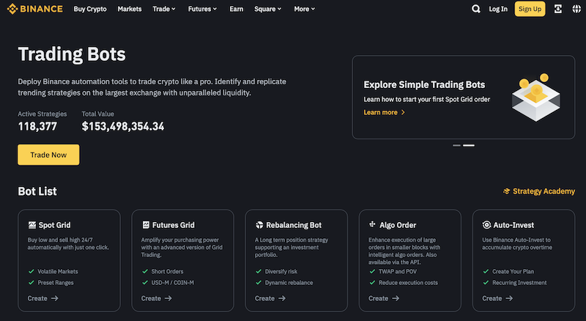586x321 pixels.
Task: Click the Futures Grid icon
Action: pyautogui.click(x=146, y=225)
